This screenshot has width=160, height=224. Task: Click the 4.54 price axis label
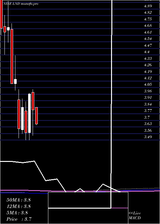[148, 39]
